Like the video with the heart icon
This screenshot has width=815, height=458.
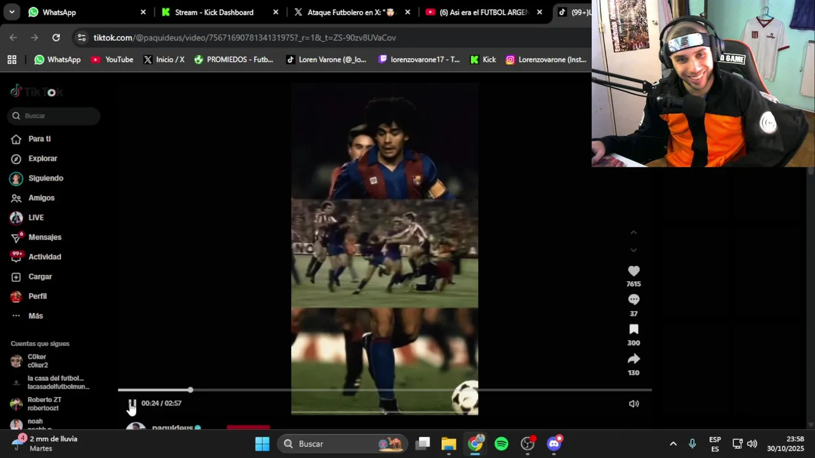[634, 271]
